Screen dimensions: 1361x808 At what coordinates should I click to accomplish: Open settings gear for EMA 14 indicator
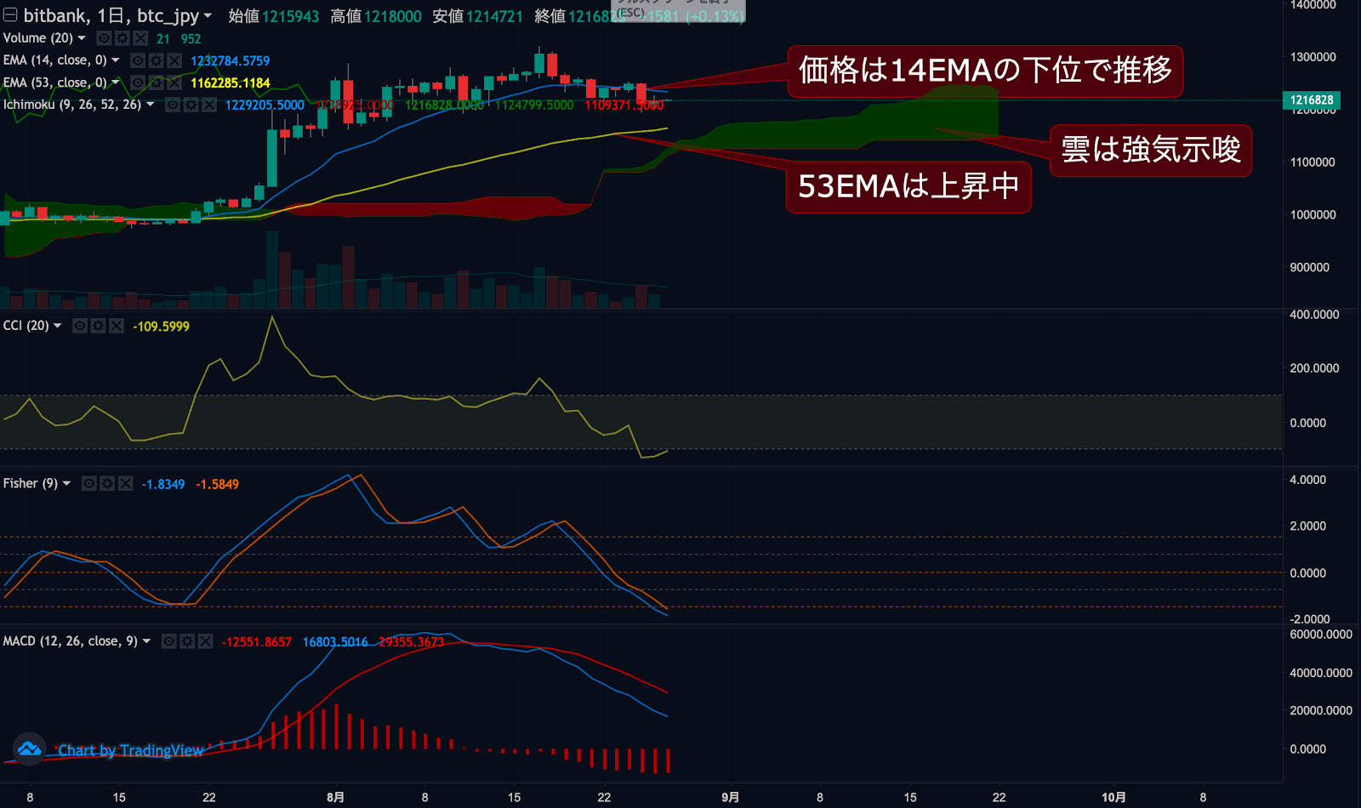coord(156,60)
